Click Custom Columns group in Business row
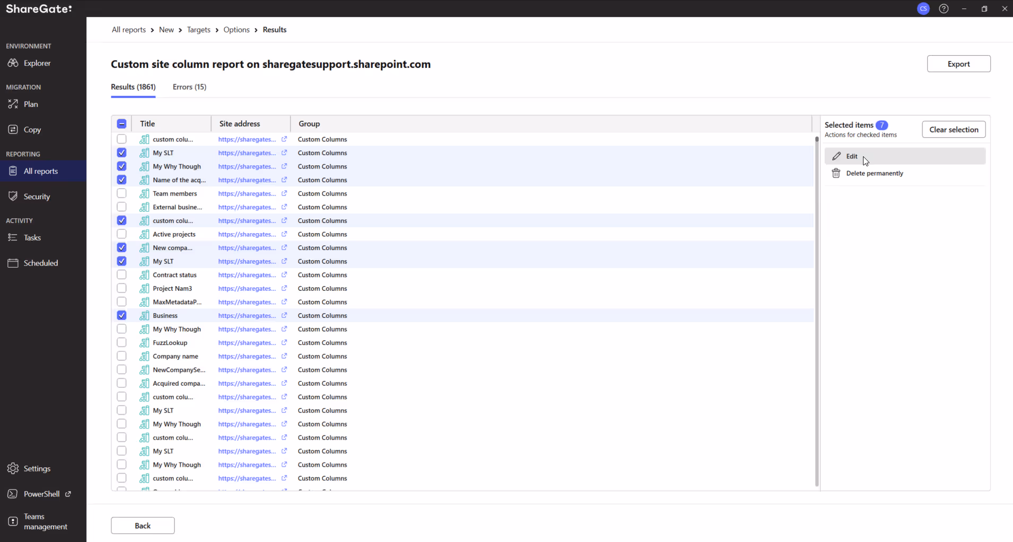Screen dimensions: 1013x542 click(322, 315)
